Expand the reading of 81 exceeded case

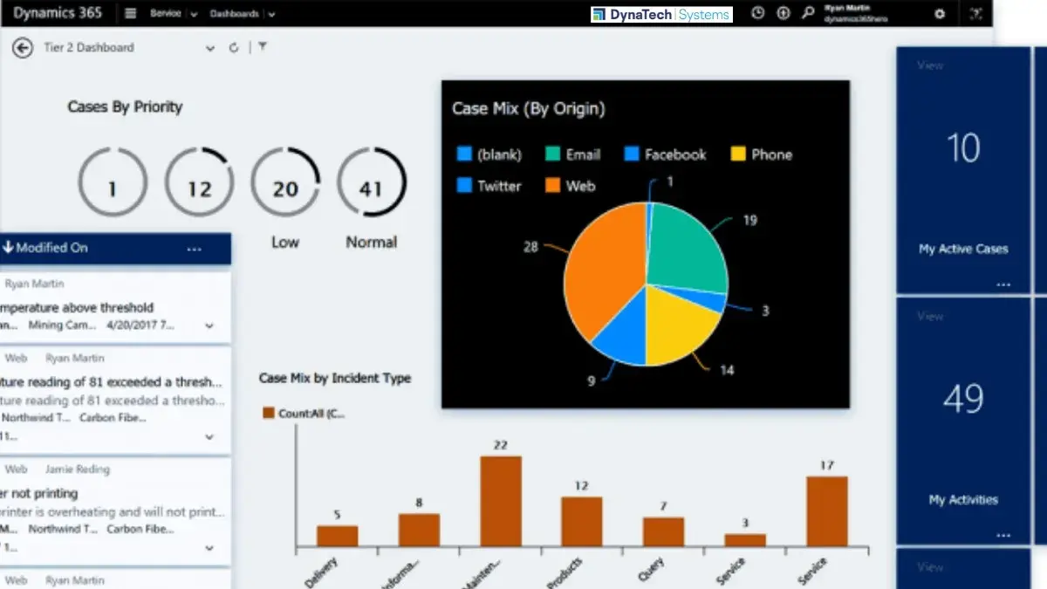tap(209, 435)
